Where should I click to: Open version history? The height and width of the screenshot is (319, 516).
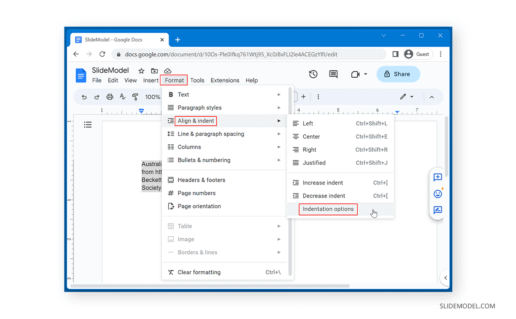(313, 74)
